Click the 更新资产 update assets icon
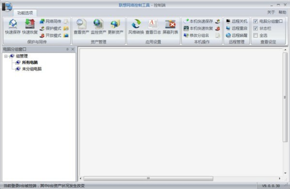Viewport: 290px width, 189px height. [115, 26]
